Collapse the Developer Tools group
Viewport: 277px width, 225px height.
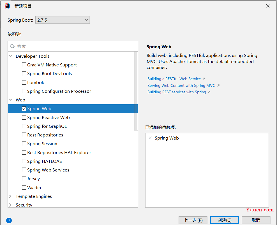pos(11,56)
